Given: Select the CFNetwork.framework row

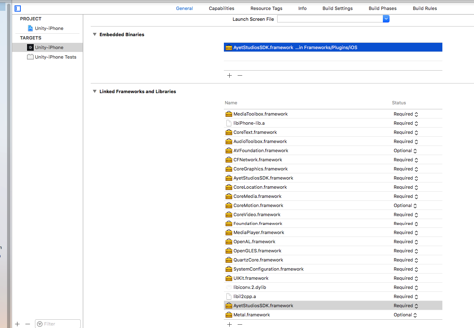Looking at the screenshot, I should (333, 160).
